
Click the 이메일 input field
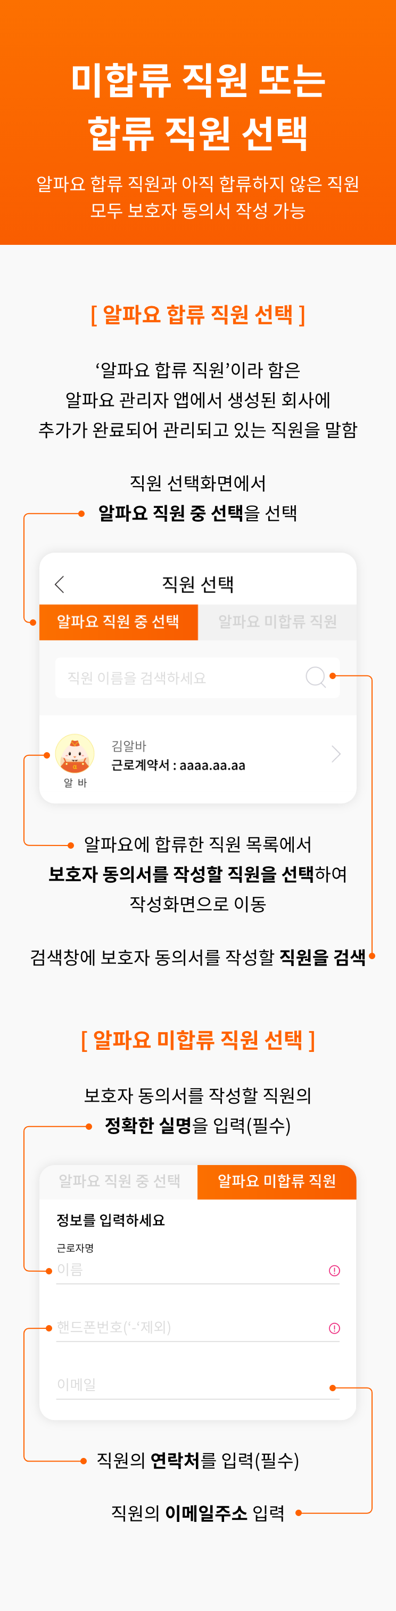197,1386
